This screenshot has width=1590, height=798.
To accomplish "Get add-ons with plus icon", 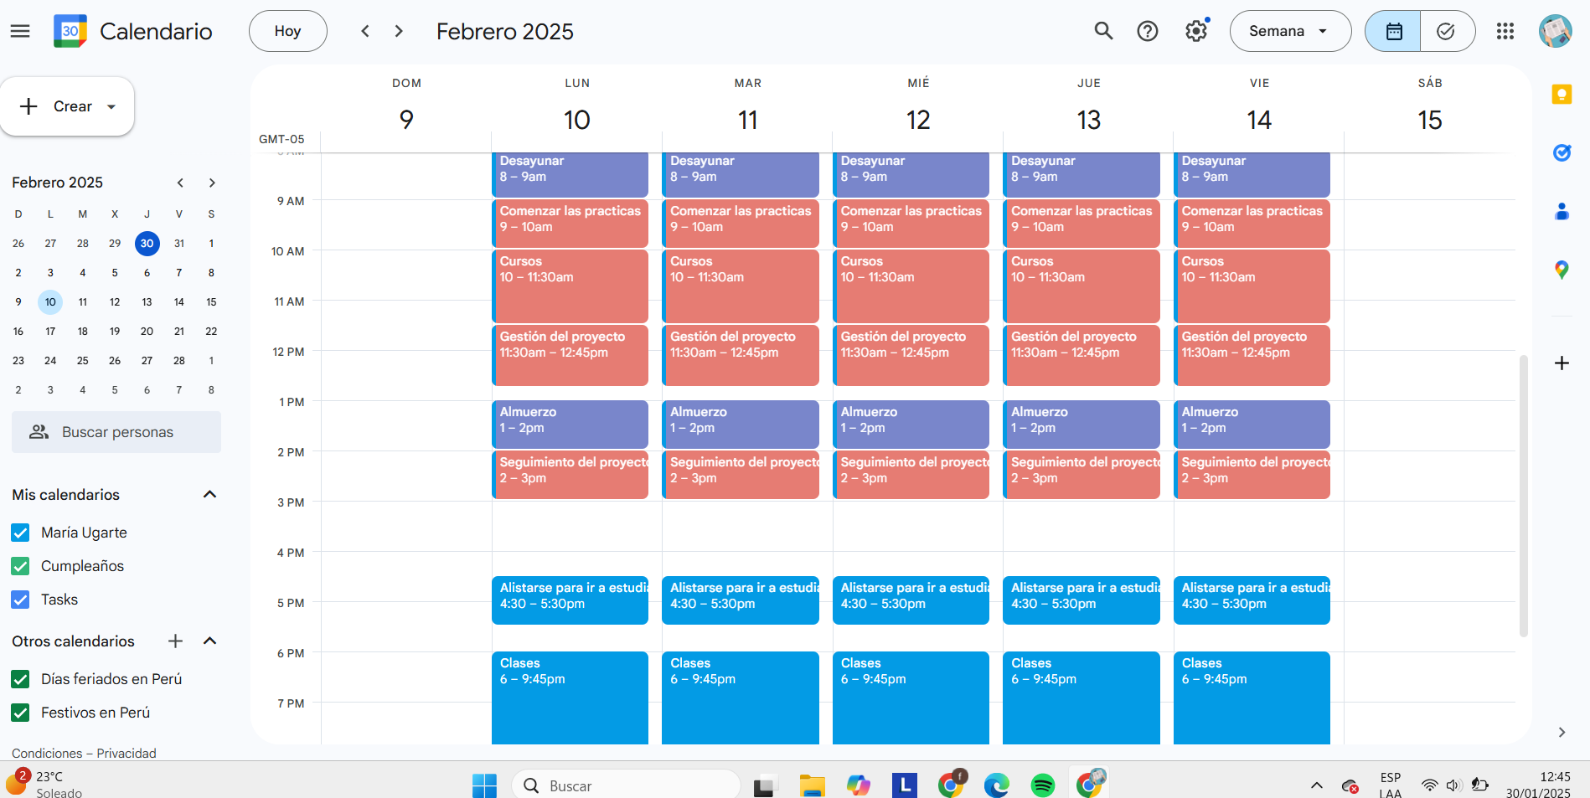I will coord(1562,363).
